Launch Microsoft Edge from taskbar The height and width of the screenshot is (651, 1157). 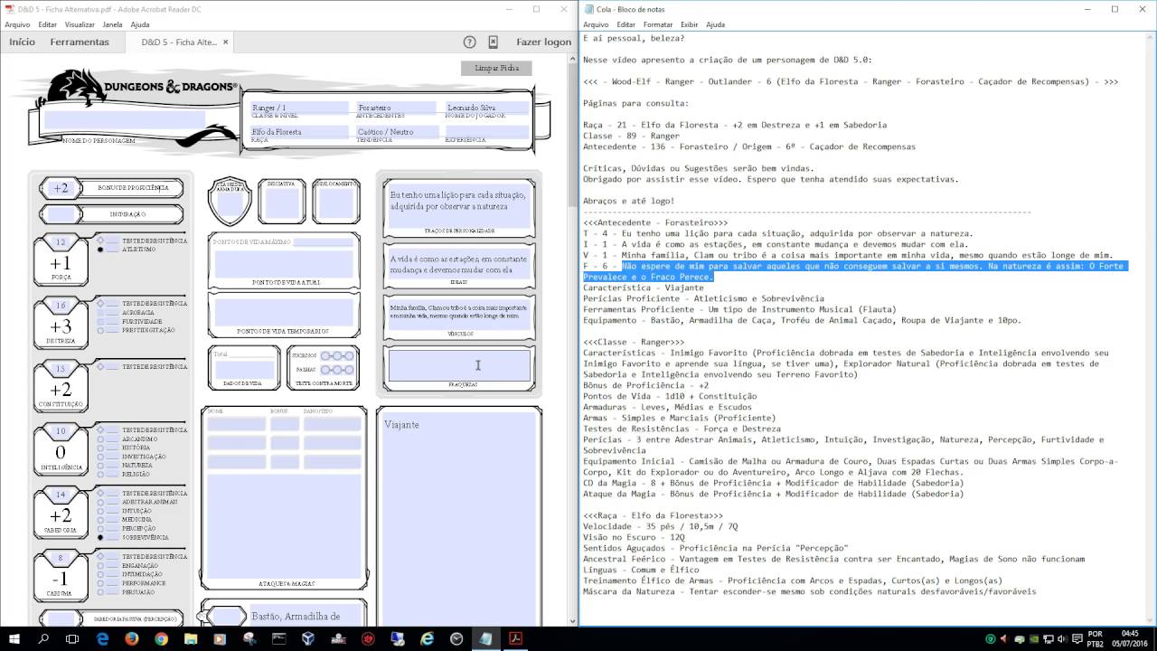click(102, 638)
